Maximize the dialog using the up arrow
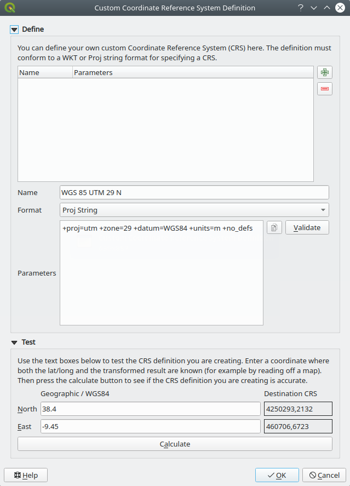 click(326, 8)
